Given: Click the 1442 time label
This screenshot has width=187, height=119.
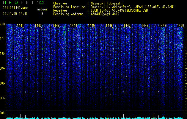Looking at the screenshot, I should click(x=38, y=26).
